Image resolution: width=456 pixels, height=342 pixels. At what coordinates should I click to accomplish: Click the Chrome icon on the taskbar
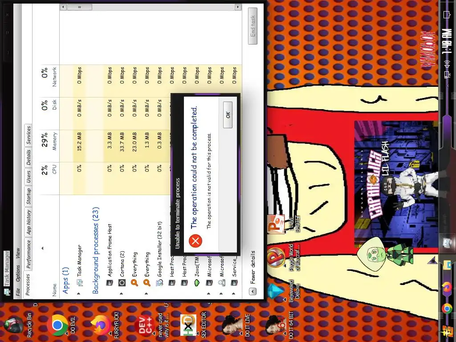[447, 308]
